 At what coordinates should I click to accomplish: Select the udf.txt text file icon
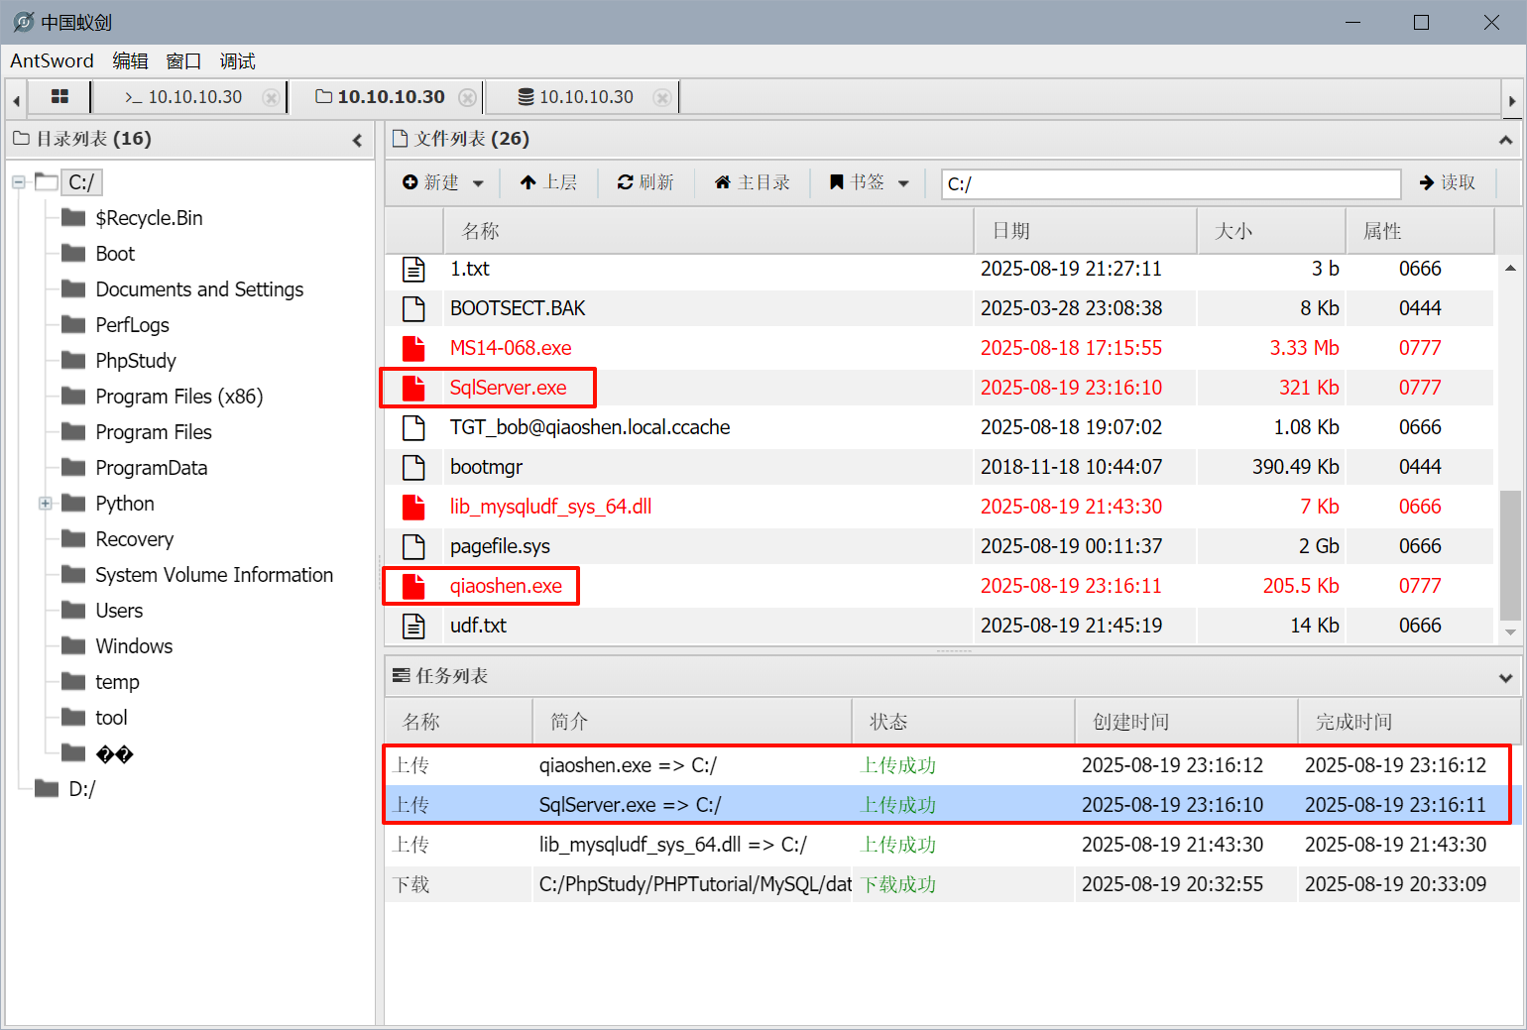point(413,626)
